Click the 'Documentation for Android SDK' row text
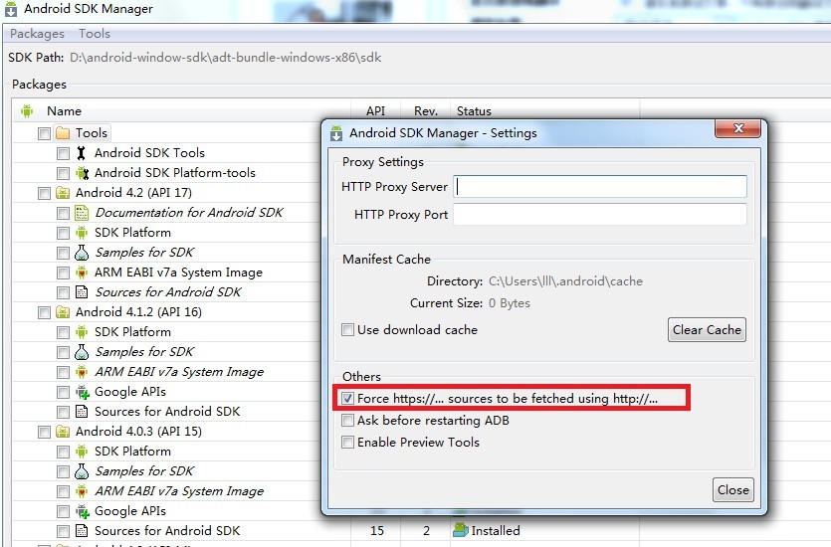 [x=189, y=213]
